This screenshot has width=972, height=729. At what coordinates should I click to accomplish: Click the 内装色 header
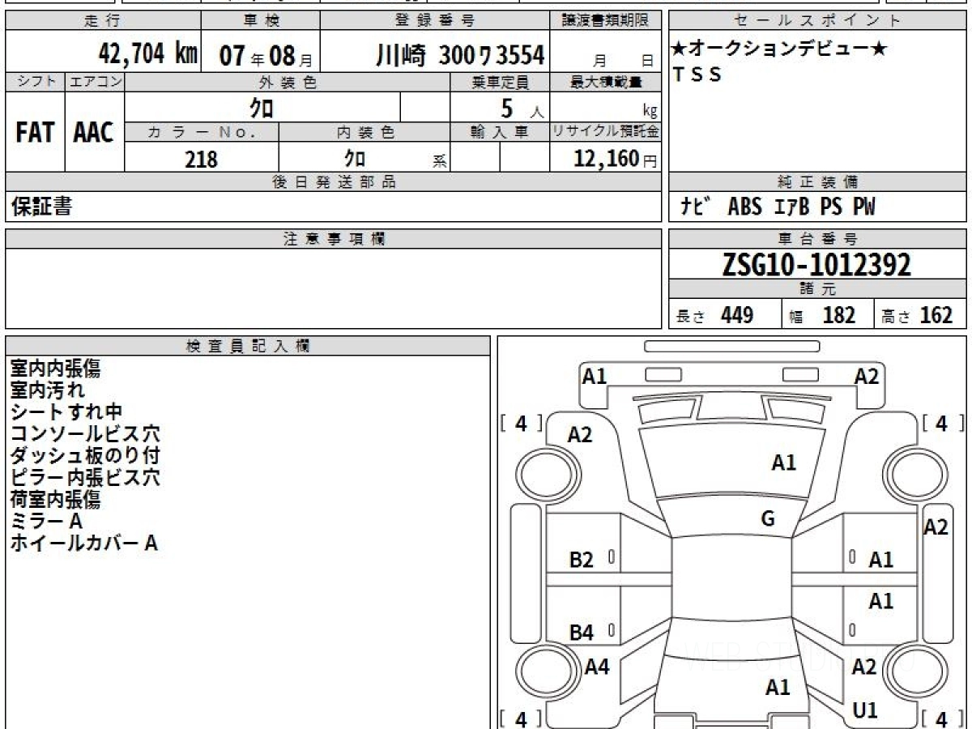coord(364,133)
